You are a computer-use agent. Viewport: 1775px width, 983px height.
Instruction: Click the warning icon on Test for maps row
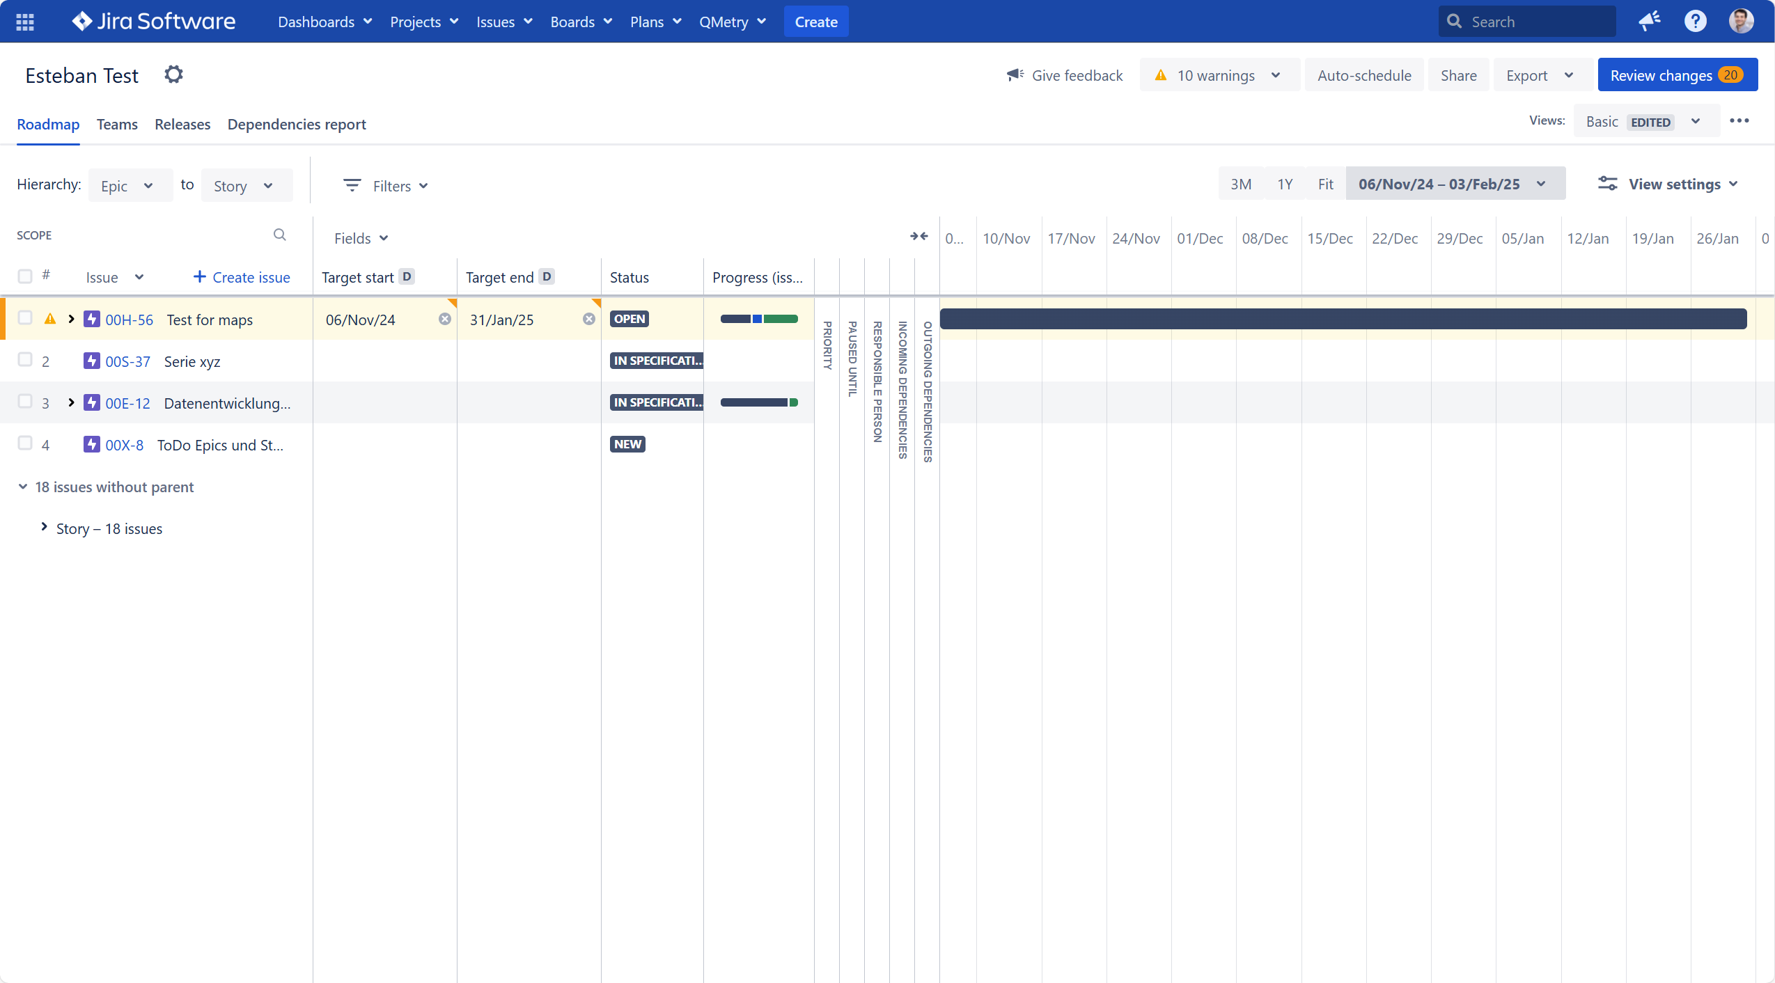click(49, 319)
